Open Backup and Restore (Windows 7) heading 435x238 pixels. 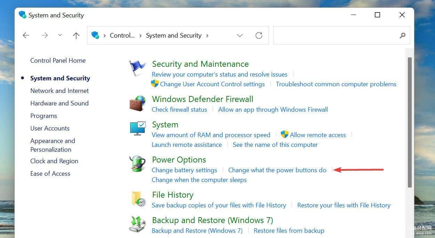coord(213,220)
